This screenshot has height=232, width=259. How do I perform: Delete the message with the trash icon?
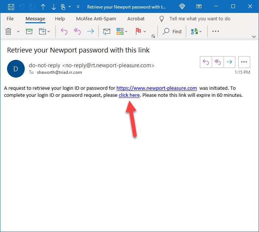pyautogui.click(x=8, y=31)
